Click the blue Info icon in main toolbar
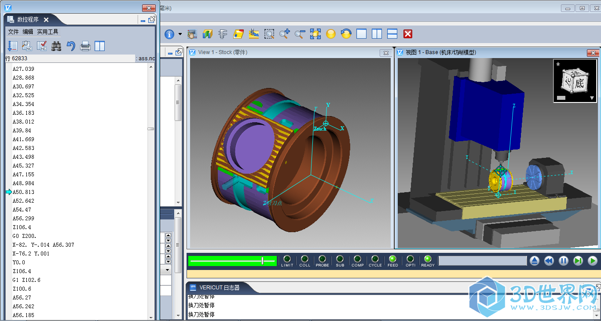This screenshot has width=601, height=321. coord(169,34)
